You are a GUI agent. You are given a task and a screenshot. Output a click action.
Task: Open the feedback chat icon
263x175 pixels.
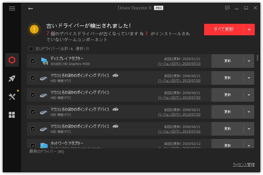[227, 8]
